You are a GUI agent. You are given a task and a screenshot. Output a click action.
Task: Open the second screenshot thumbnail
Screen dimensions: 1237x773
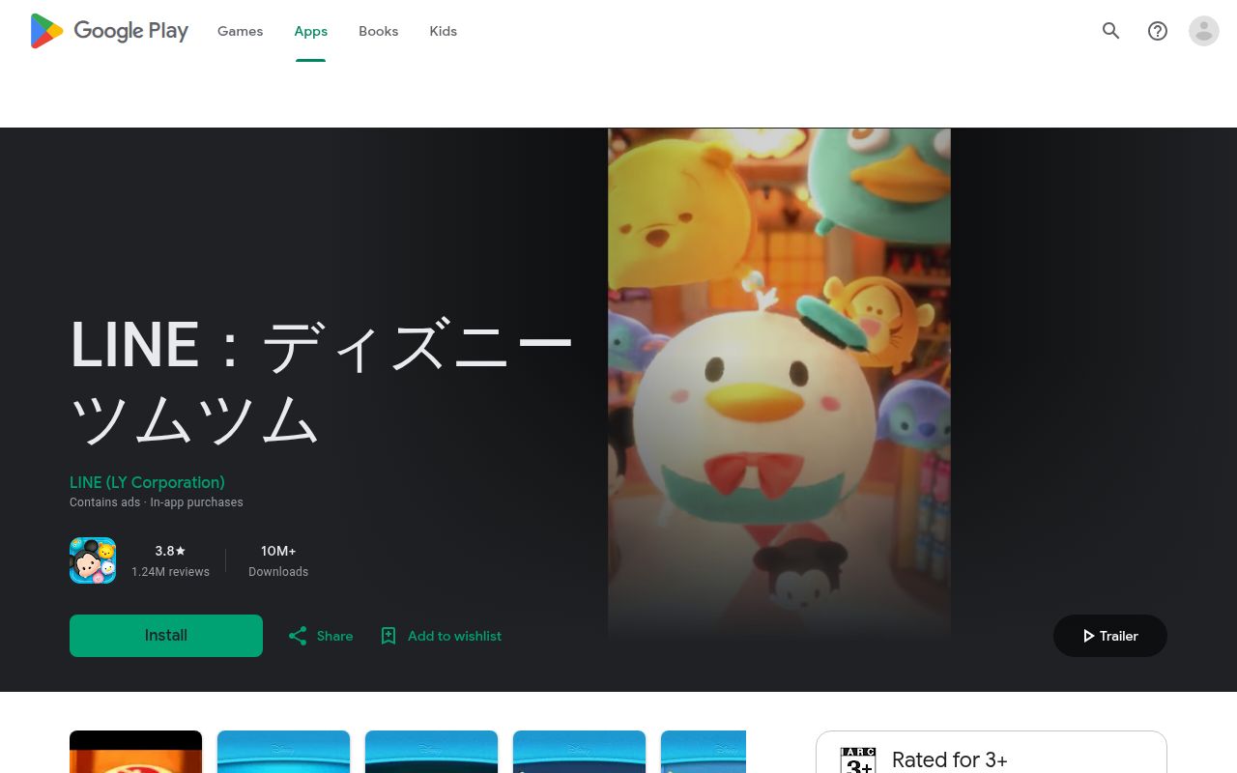284,752
